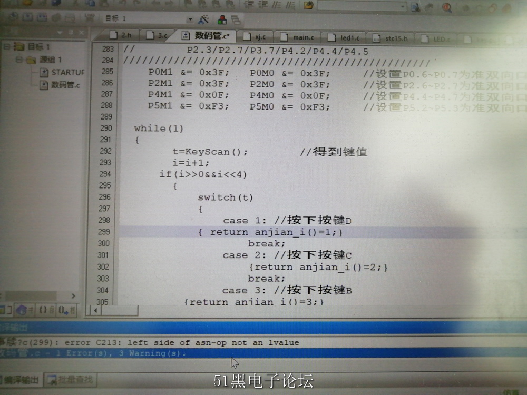This screenshot has width=527, height=395.
Task: Switch to the 2.h editor tab
Action: (121, 35)
